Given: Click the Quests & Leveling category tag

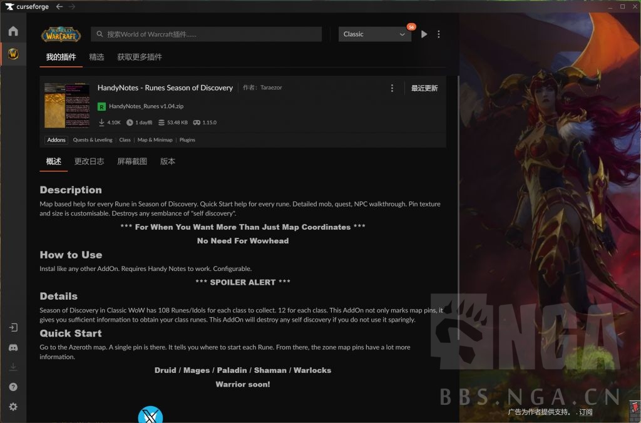Looking at the screenshot, I should click(93, 140).
